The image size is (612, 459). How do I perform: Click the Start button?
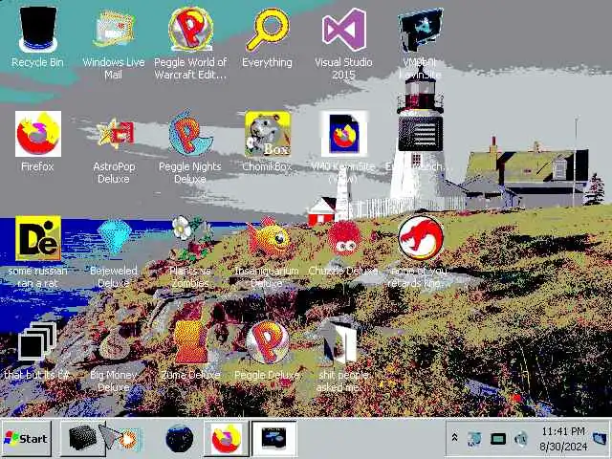coord(26,439)
